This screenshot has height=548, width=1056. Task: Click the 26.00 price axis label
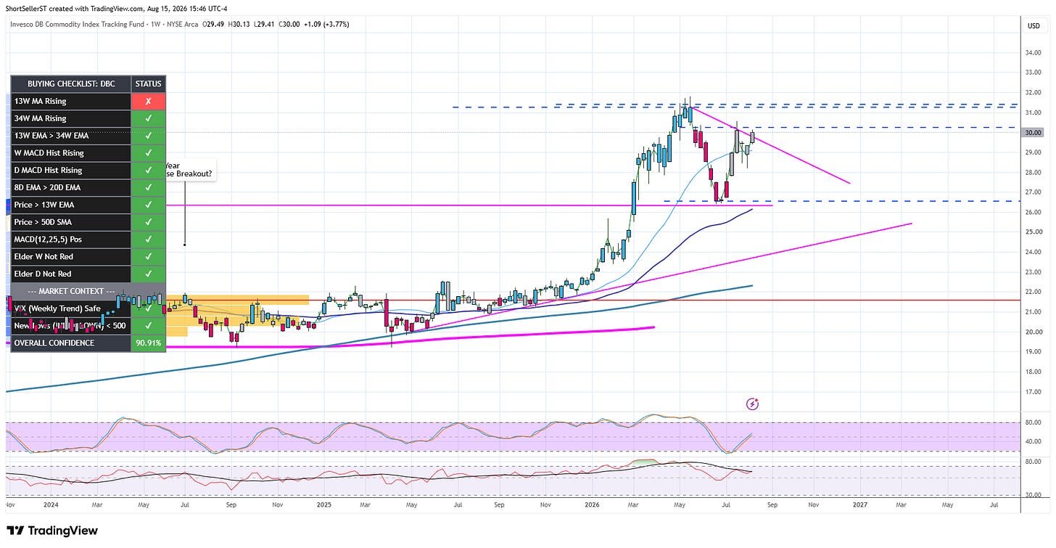1034,213
